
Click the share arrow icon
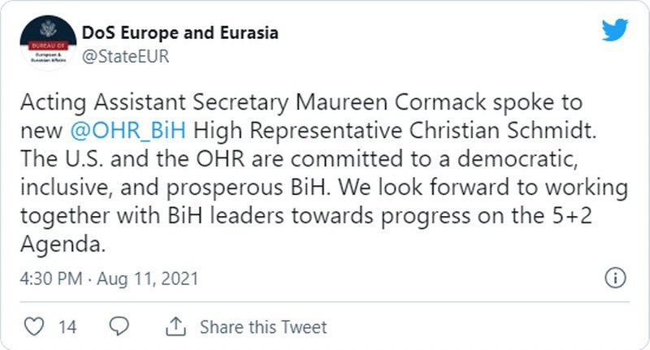pos(175,326)
